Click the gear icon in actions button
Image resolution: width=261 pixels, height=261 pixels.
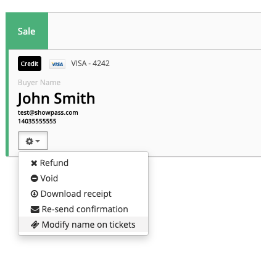pos(30,141)
